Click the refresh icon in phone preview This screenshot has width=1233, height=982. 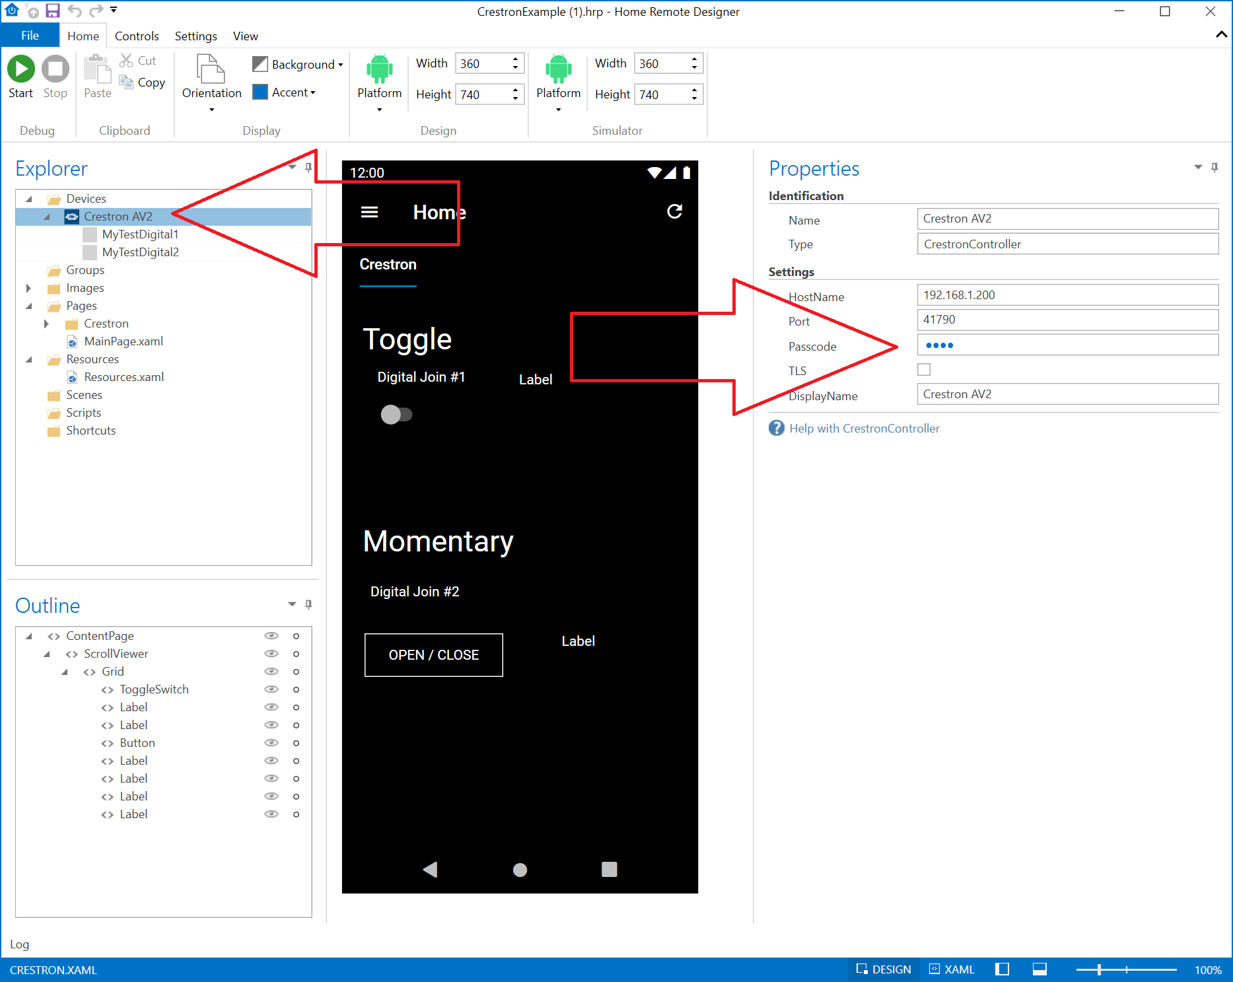(674, 211)
